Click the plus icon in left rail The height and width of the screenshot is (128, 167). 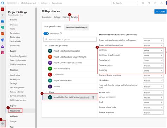click(2, 15)
